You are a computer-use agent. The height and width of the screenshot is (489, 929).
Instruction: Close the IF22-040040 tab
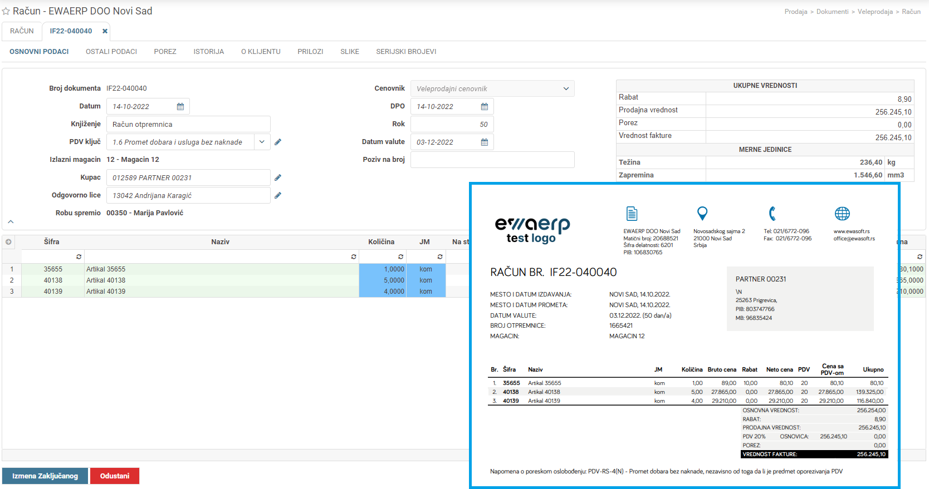pyautogui.click(x=105, y=31)
